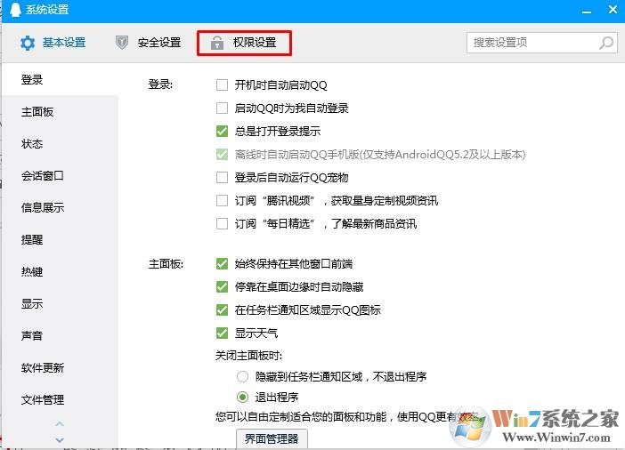Click the shield icon for 安全设置
This screenshot has width=625, height=450.
click(x=122, y=42)
